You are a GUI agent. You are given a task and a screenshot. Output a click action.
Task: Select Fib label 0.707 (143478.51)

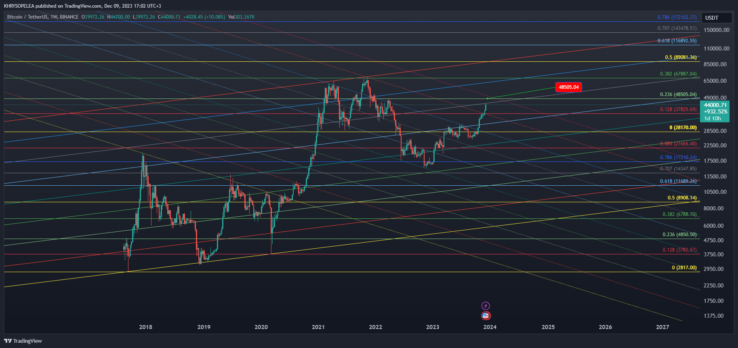point(677,28)
